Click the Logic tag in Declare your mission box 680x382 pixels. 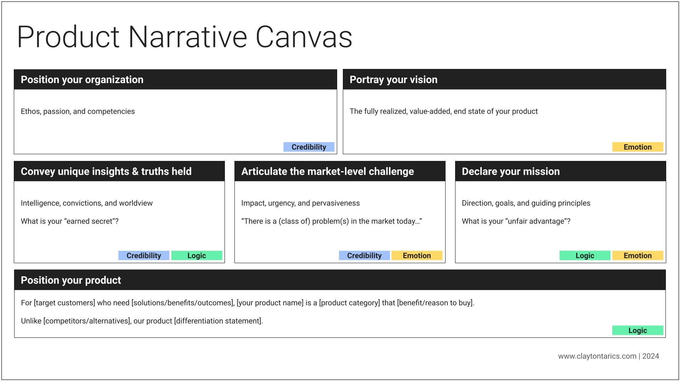pyautogui.click(x=585, y=256)
